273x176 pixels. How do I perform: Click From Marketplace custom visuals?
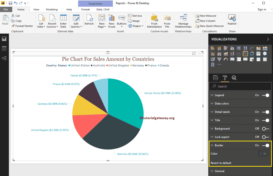(154, 21)
